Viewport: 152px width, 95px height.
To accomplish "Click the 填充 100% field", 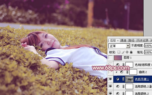I will (148, 52).
